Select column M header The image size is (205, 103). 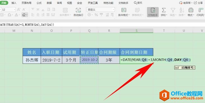coord(14,31)
